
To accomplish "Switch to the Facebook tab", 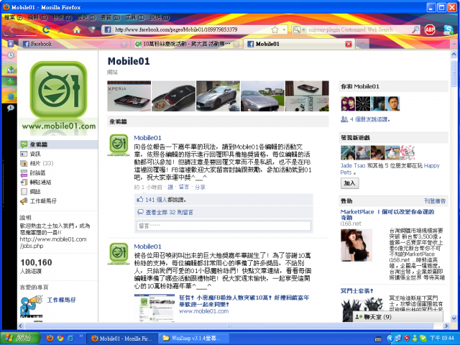I will click(x=73, y=44).
